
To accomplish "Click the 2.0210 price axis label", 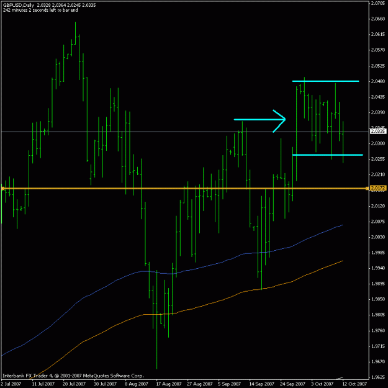I will (x=378, y=174).
